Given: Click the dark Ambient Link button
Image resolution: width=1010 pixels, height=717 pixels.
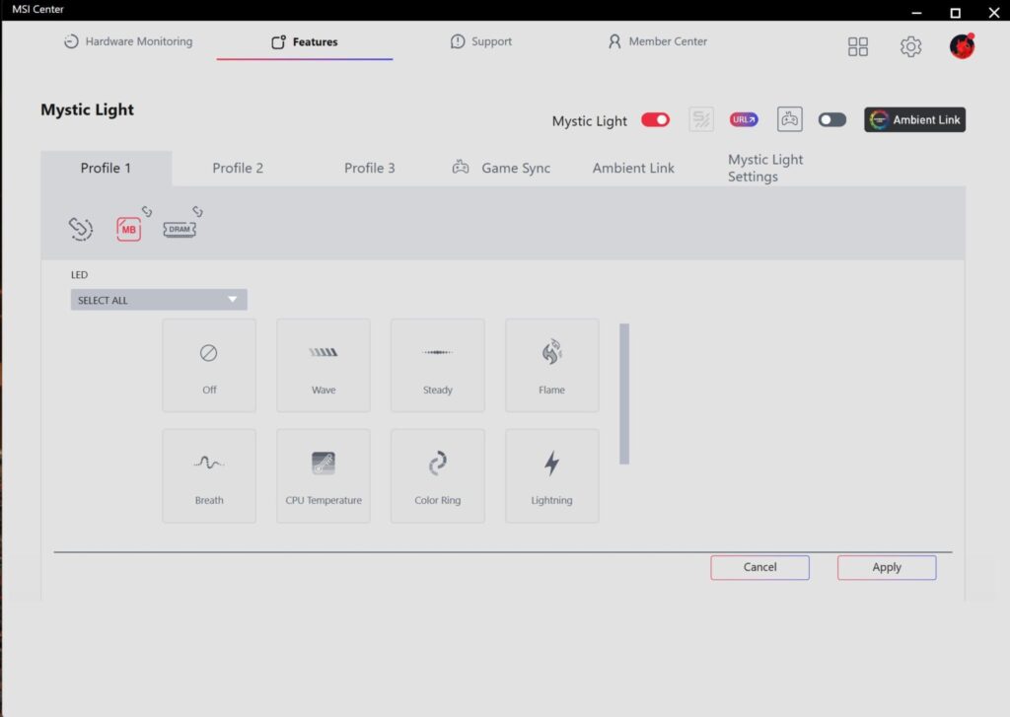Looking at the screenshot, I should coord(914,119).
